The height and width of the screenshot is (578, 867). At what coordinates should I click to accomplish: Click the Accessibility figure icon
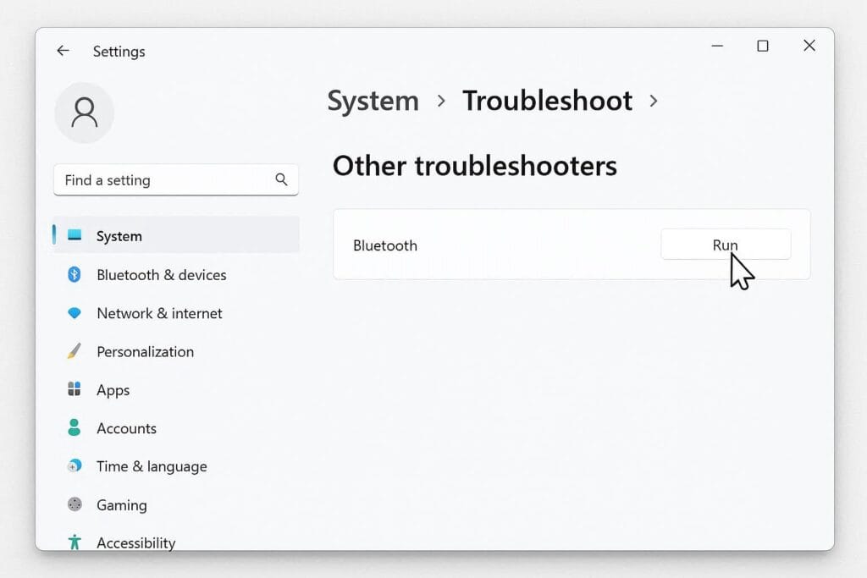click(75, 542)
